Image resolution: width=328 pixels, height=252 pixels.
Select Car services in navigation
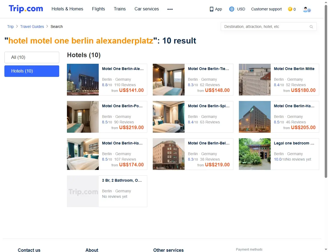click(147, 9)
